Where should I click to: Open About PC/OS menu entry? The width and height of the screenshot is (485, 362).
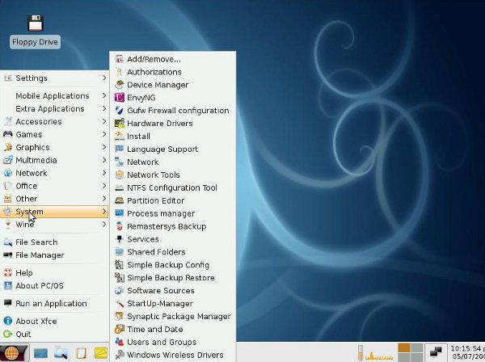tap(54, 286)
